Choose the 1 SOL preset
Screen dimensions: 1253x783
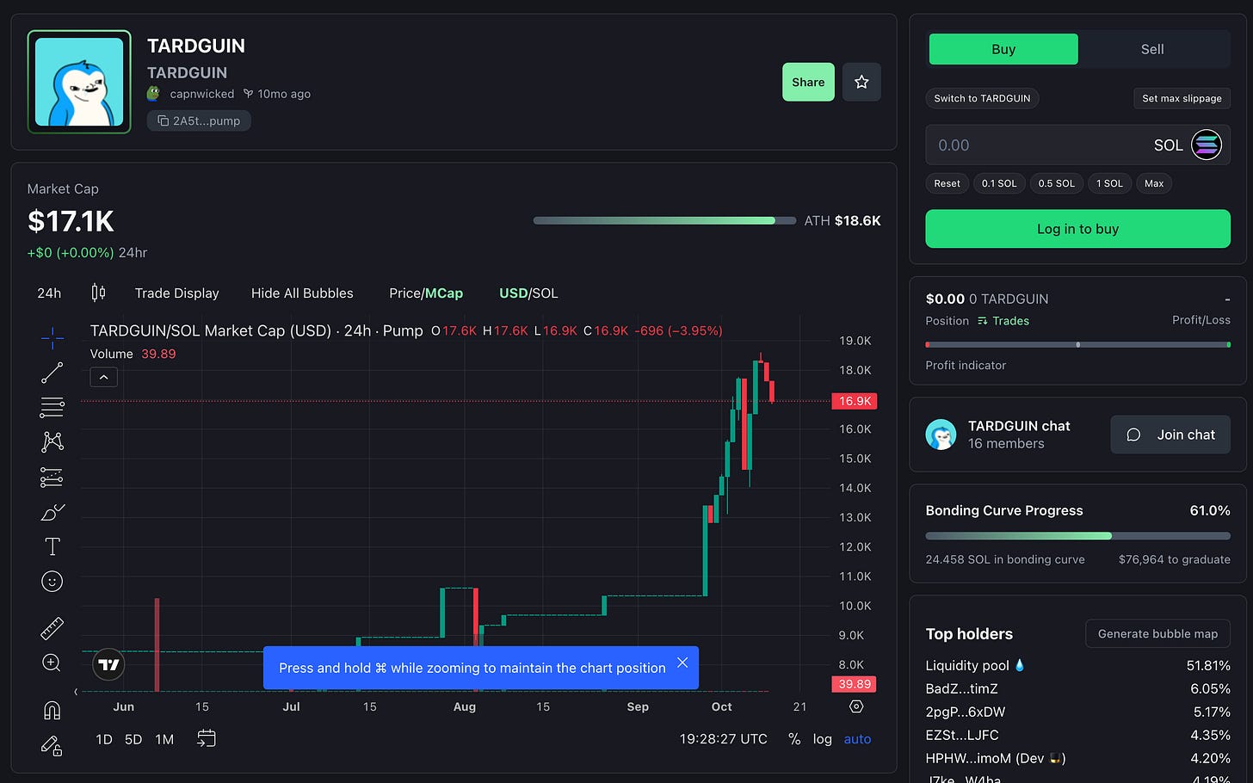pyautogui.click(x=1109, y=183)
